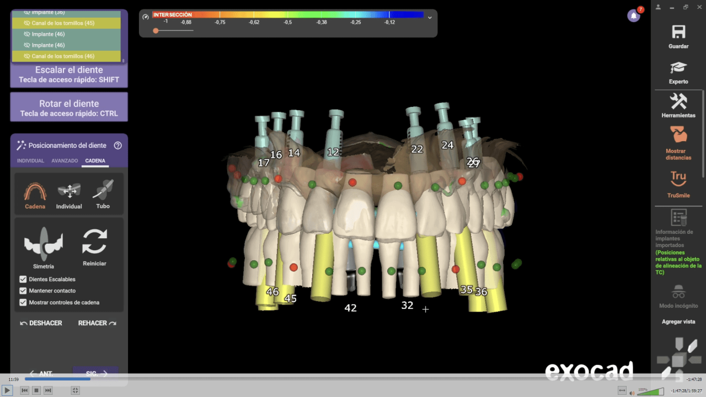Toggle fullscreen icon in the video player
706x397 pixels.
[76, 390]
